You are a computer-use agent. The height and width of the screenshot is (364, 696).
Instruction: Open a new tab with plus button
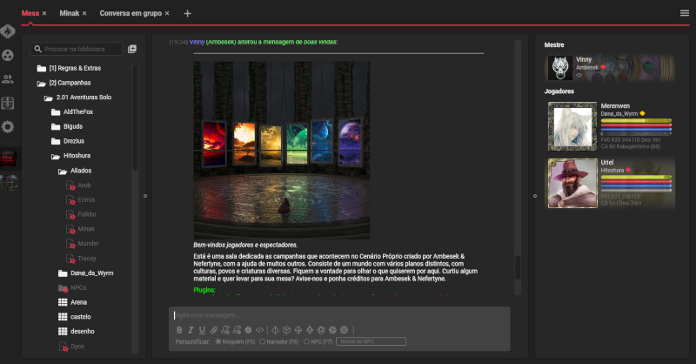(187, 13)
